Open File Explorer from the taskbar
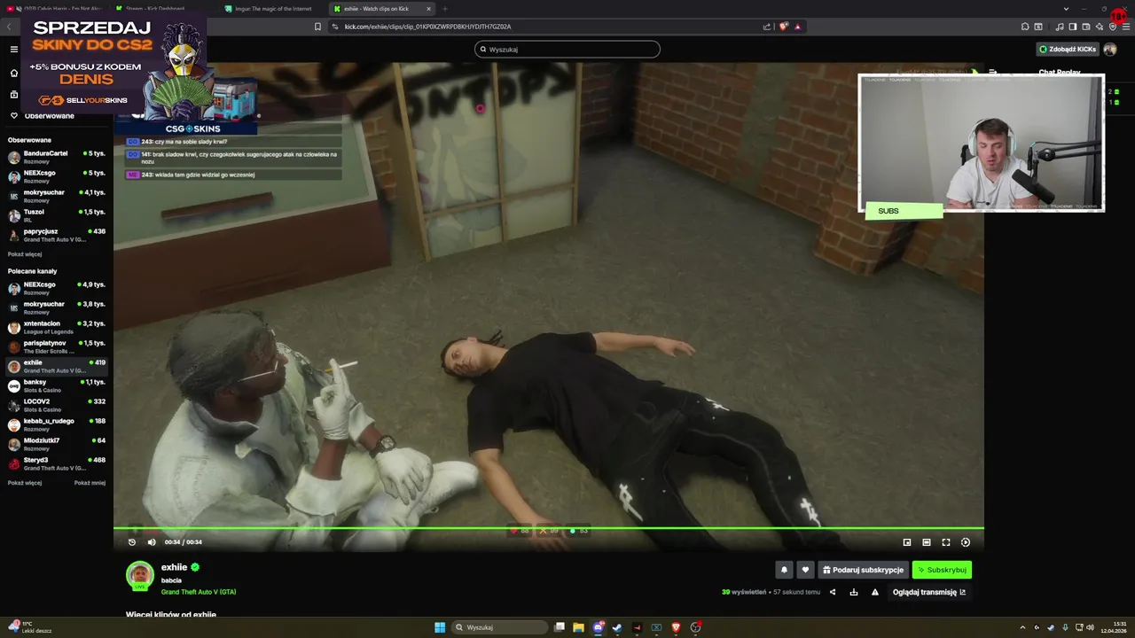The image size is (1135, 638). [578, 627]
